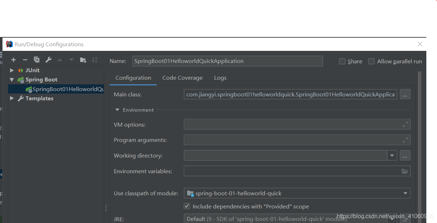The height and width of the screenshot is (223, 437).
Task: Move configuration down arrow
Action: tap(71, 60)
